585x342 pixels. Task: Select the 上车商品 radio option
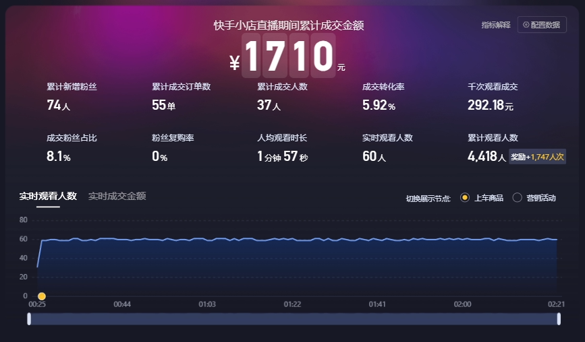464,198
